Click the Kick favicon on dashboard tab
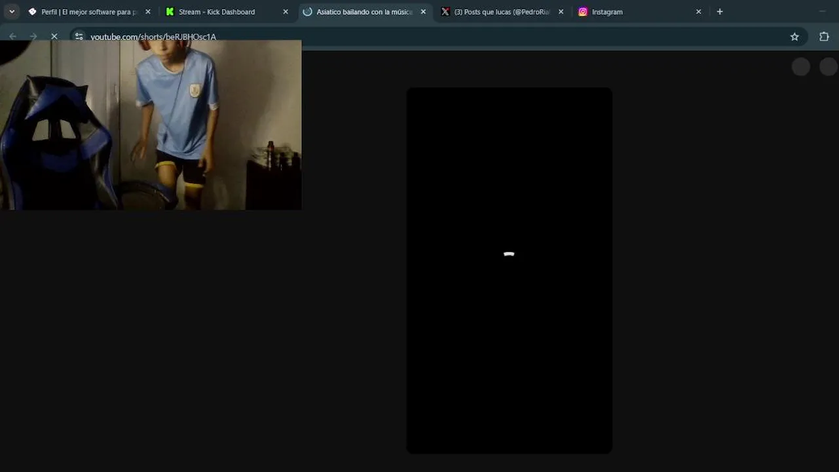Image resolution: width=839 pixels, height=472 pixels. [170, 12]
